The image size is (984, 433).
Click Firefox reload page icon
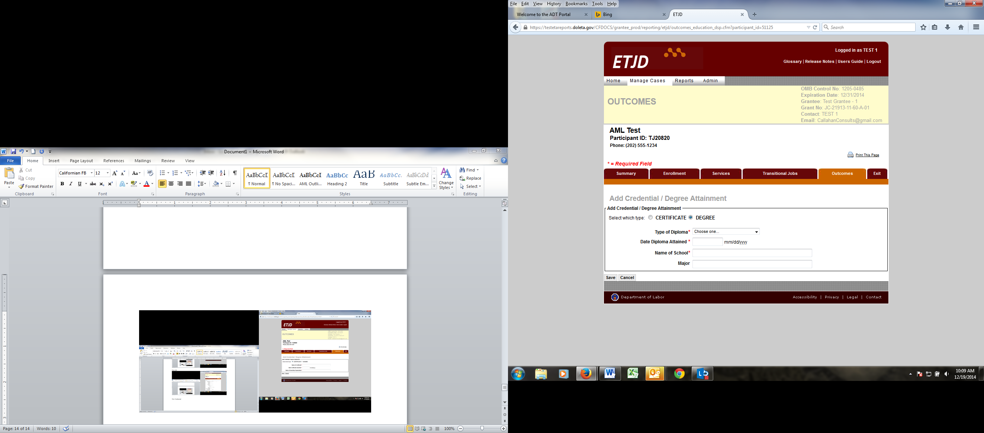[x=815, y=27]
